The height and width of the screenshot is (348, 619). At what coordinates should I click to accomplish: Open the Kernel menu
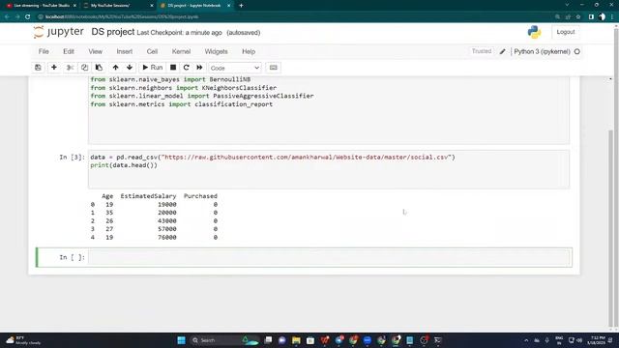(181, 51)
